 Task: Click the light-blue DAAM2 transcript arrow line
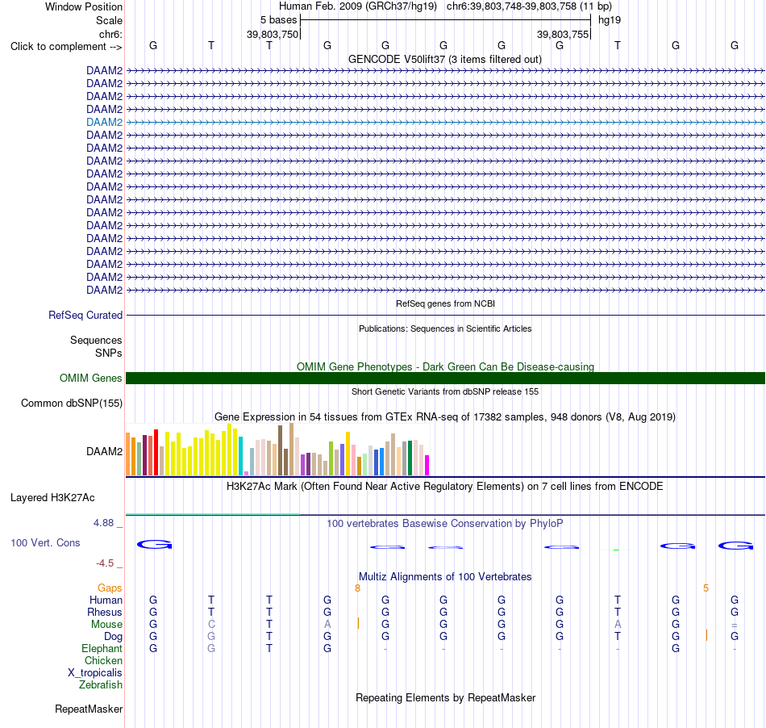click(x=445, y=122)
